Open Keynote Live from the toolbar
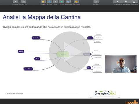The width and height of the screenshot is (139, 104). pos(23,2)
